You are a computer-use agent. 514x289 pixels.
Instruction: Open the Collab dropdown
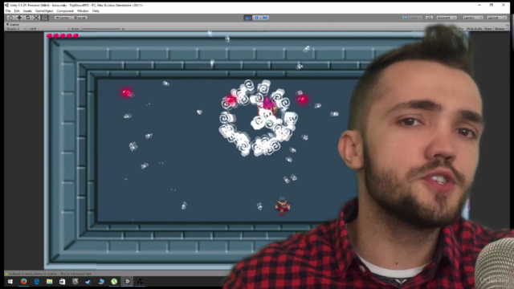click(412, 18)
